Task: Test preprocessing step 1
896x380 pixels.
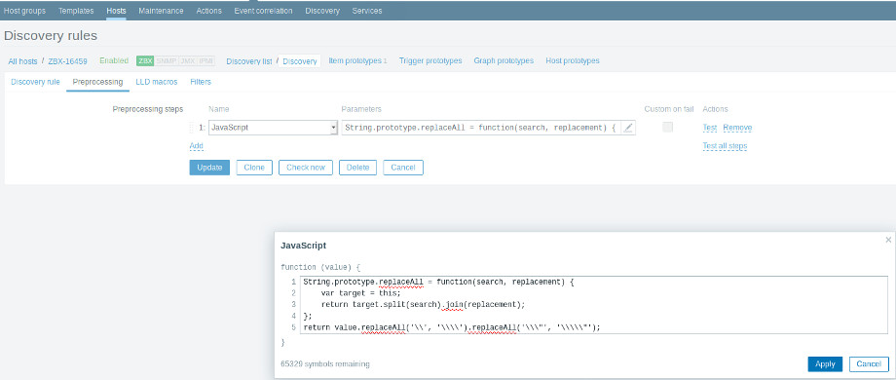Action: (710, 128)
